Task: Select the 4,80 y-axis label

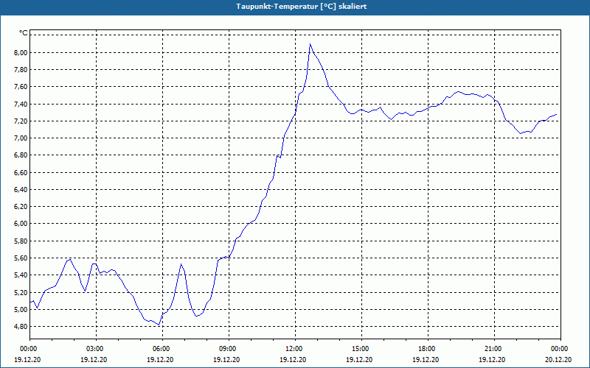Action: tap(21, 326)
